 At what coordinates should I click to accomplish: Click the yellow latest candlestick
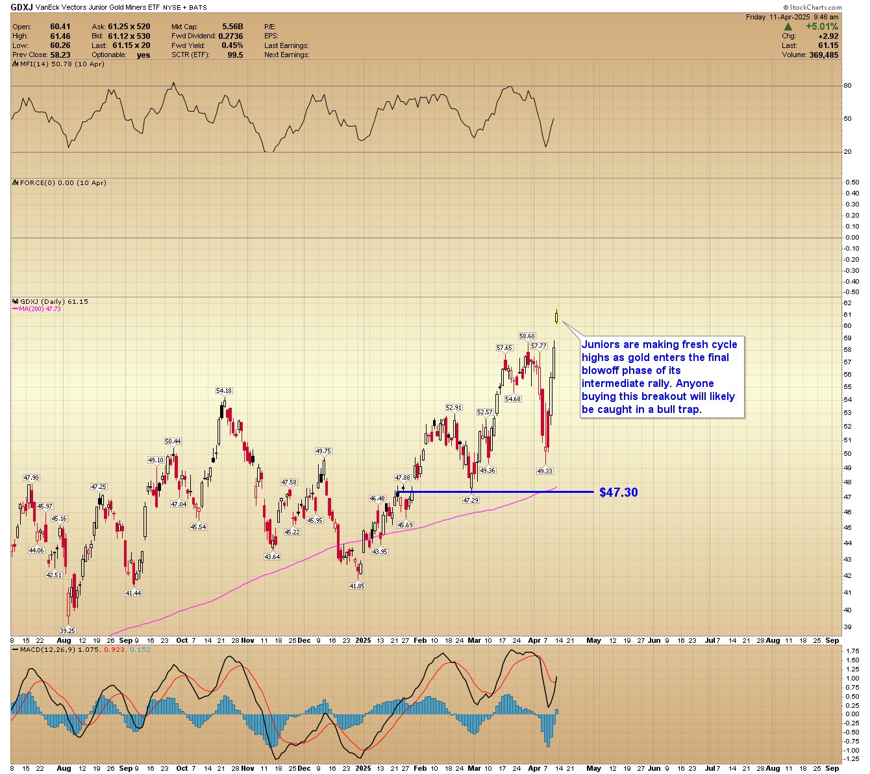(556, 317)
